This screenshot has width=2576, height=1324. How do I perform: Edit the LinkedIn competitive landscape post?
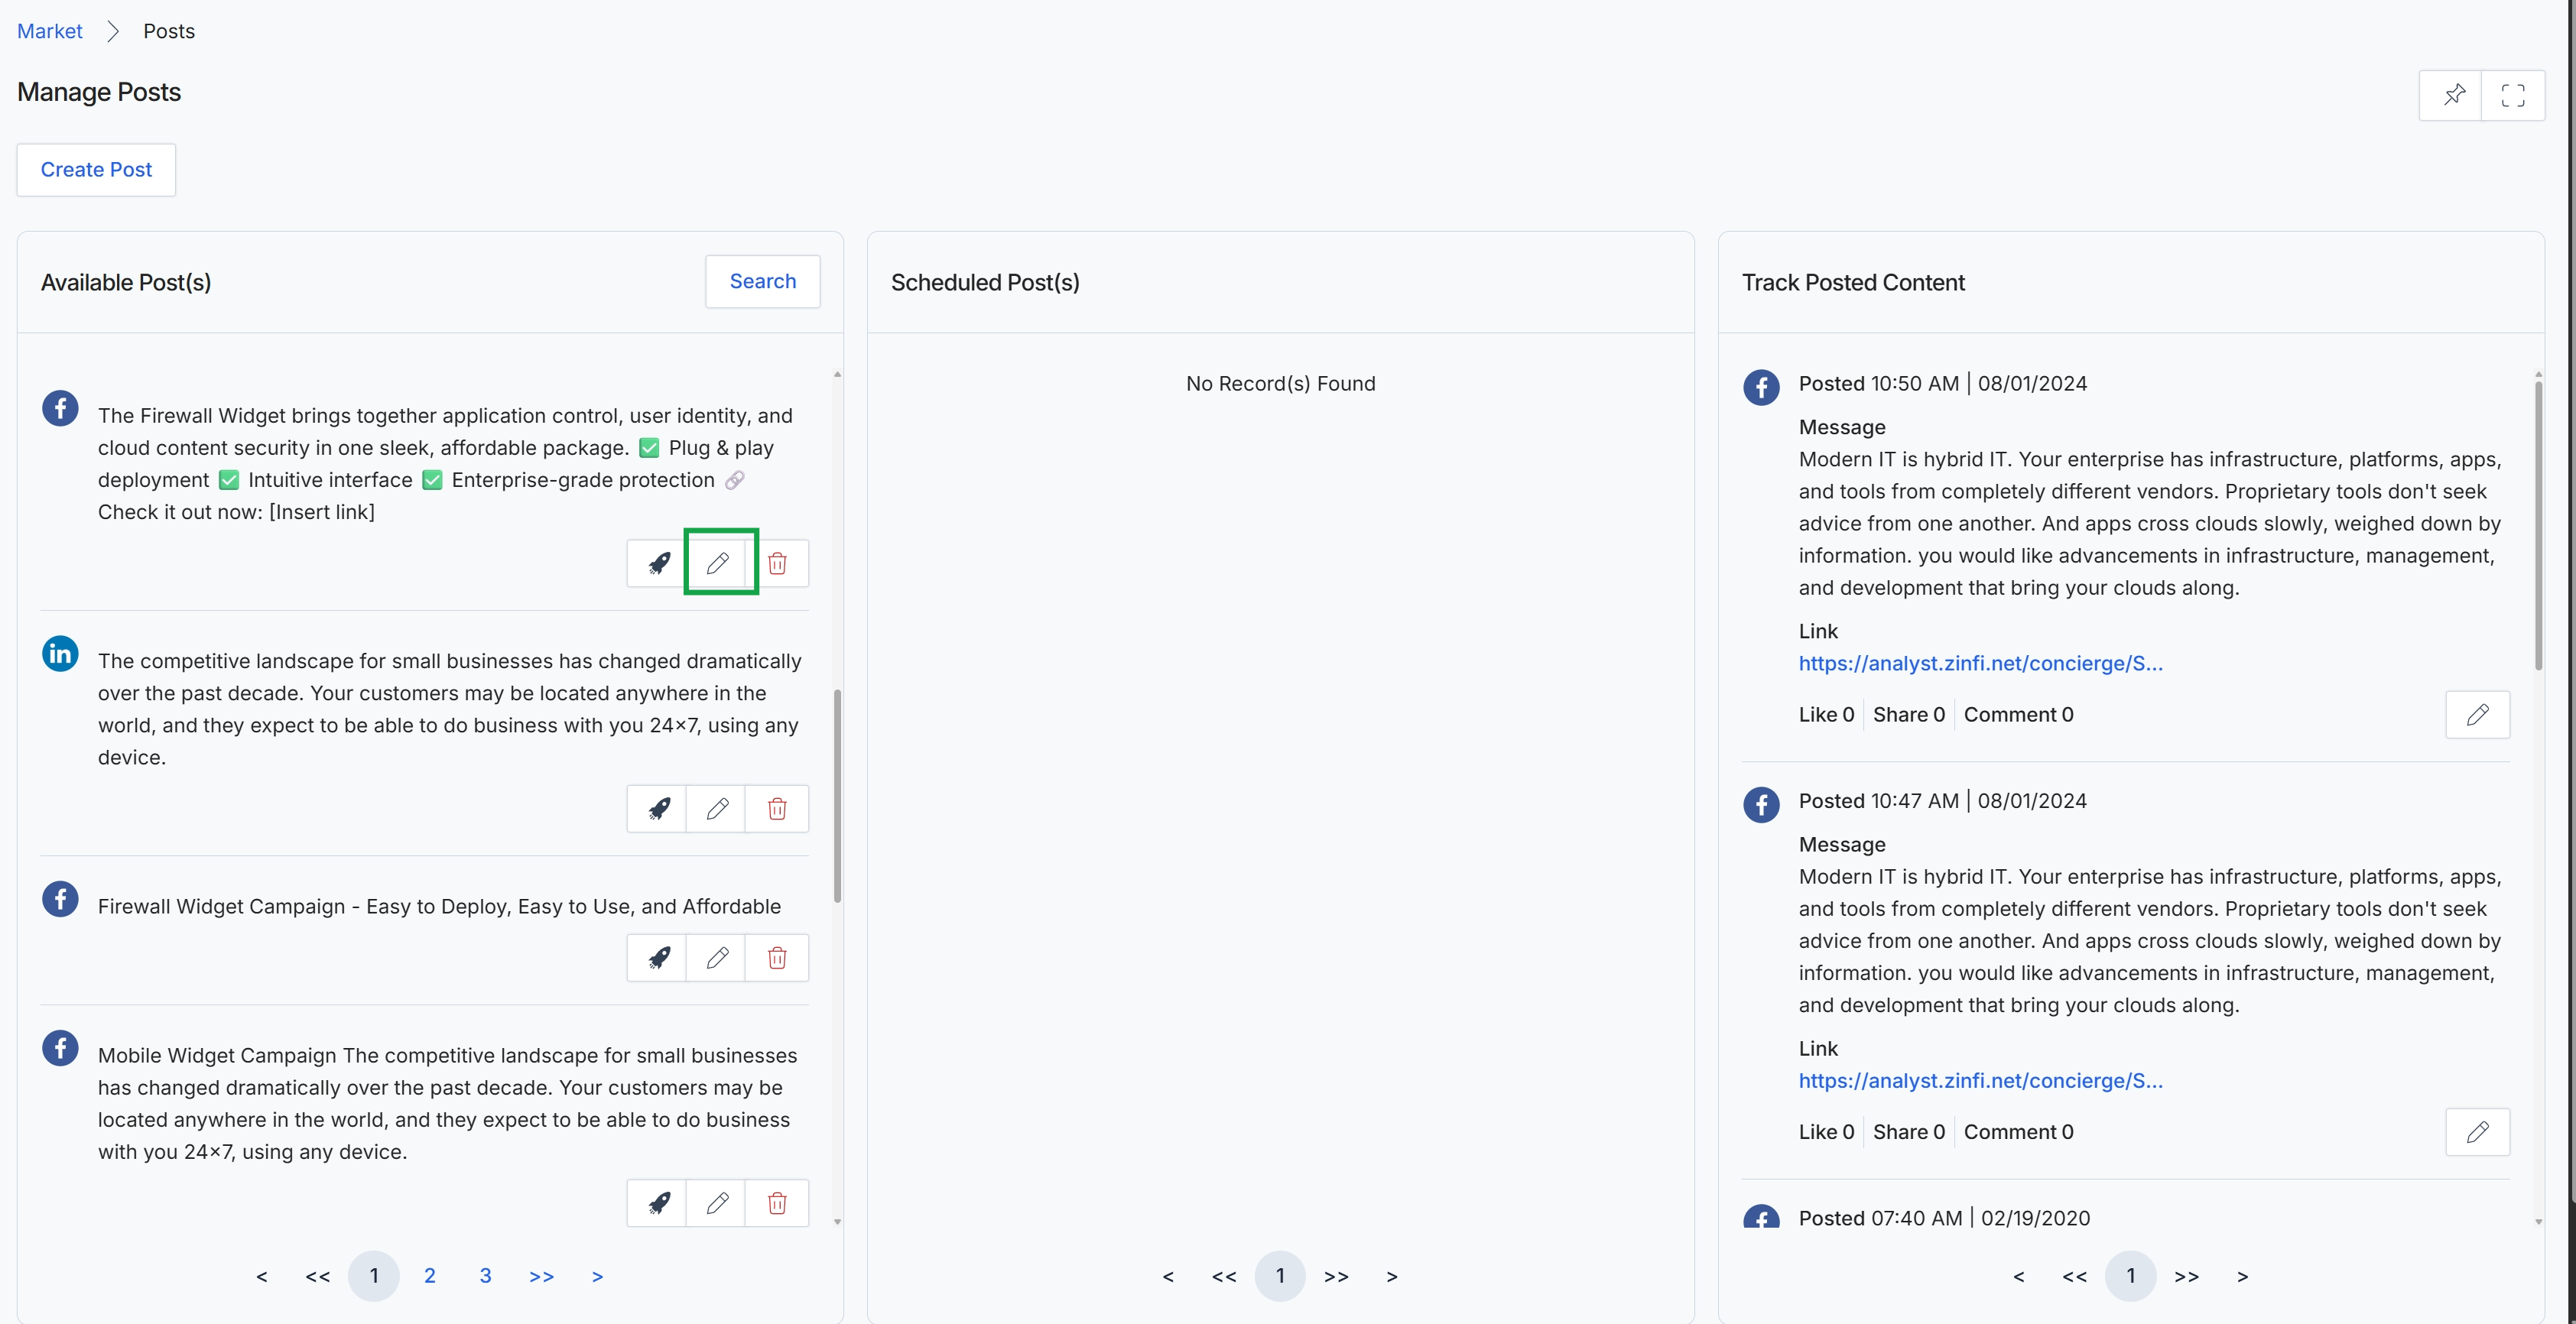click(717, 808)
